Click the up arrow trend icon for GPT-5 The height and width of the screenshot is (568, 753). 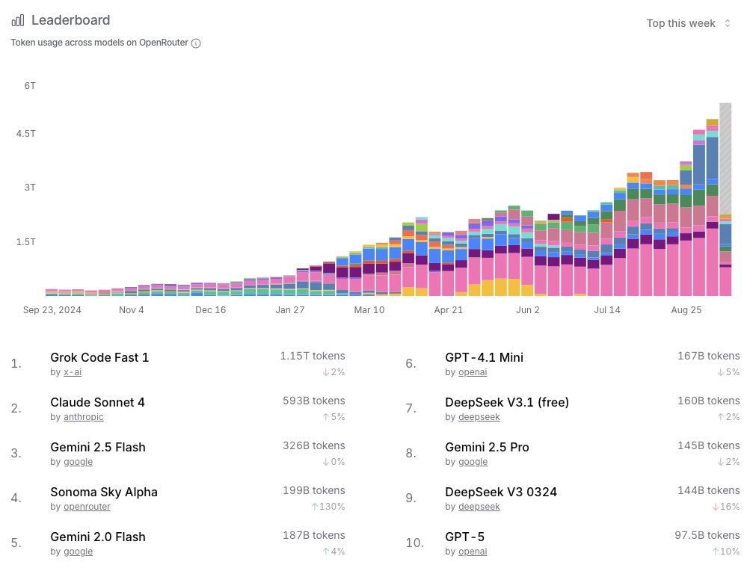pyautogui.click(x=716, y=552)
